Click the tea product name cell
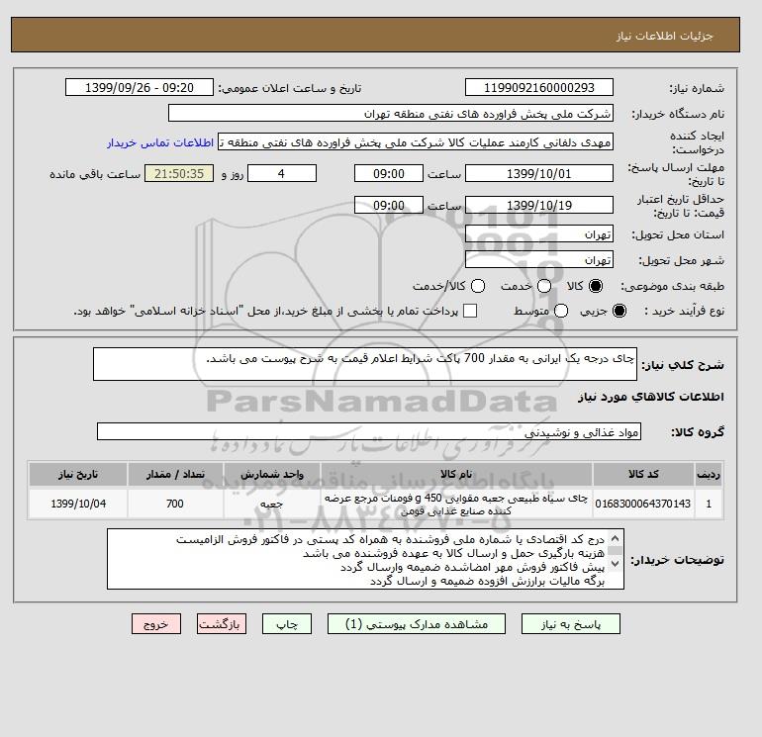This screenshot has height=737, width=762. tap(456, 504)
